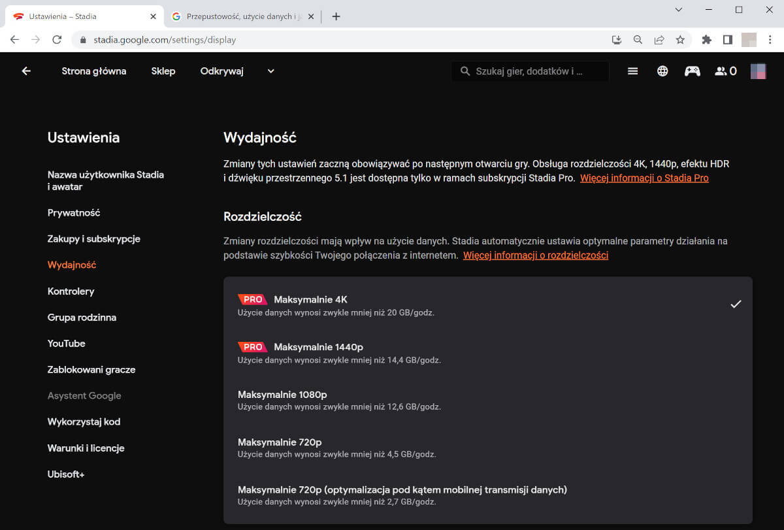Open the controller icon in header

[692, 71]
